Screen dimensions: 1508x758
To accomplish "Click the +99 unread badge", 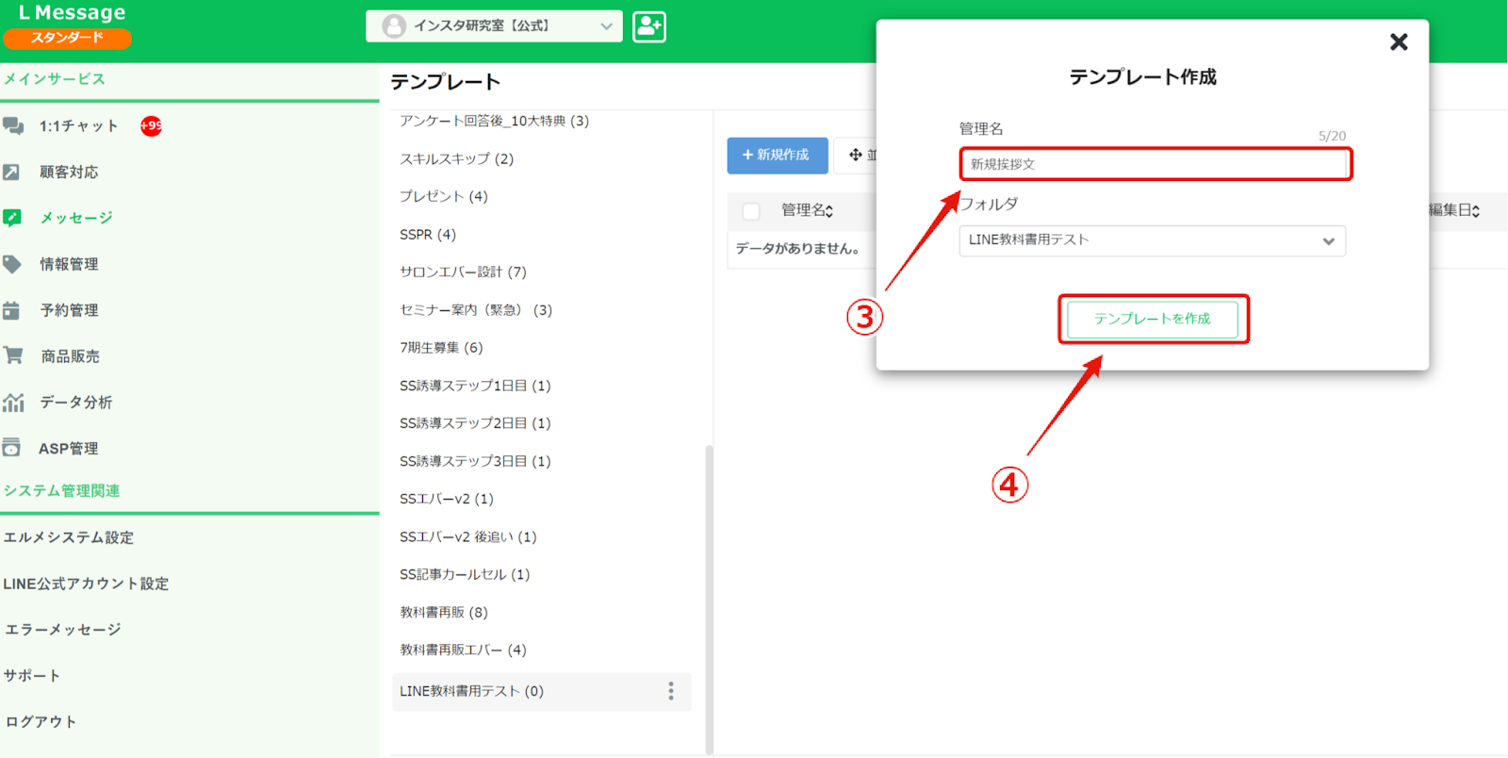I will click(x=151, y=125).
